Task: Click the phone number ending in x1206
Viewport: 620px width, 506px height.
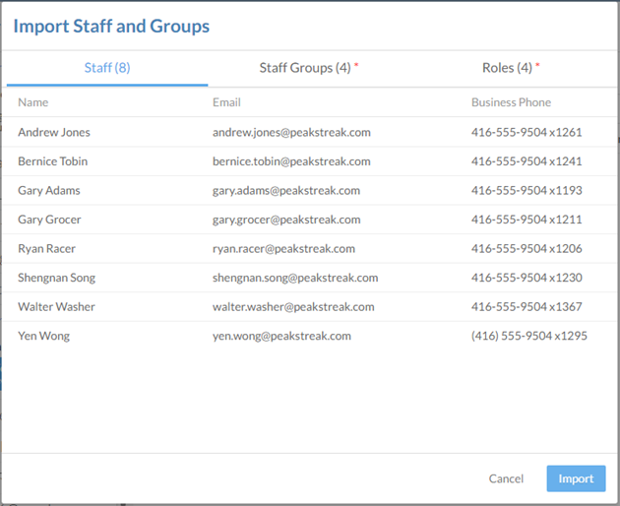Action: tap(527, 249)
